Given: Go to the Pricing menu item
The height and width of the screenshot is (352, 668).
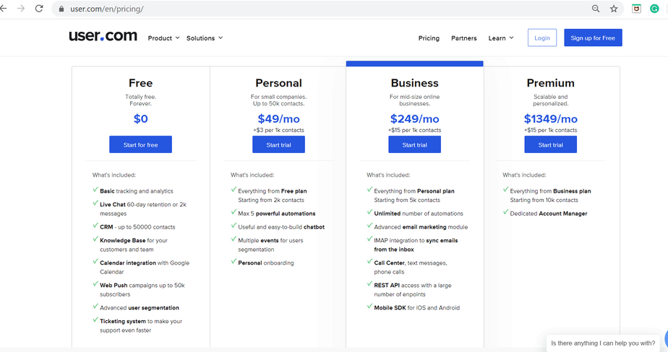Looking at the screenshot, I should (x=429, y=38).
